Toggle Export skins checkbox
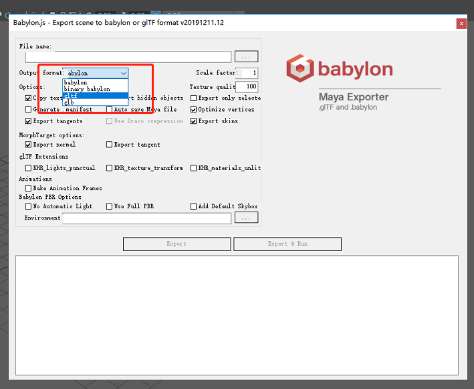 (x=193, y=121)
